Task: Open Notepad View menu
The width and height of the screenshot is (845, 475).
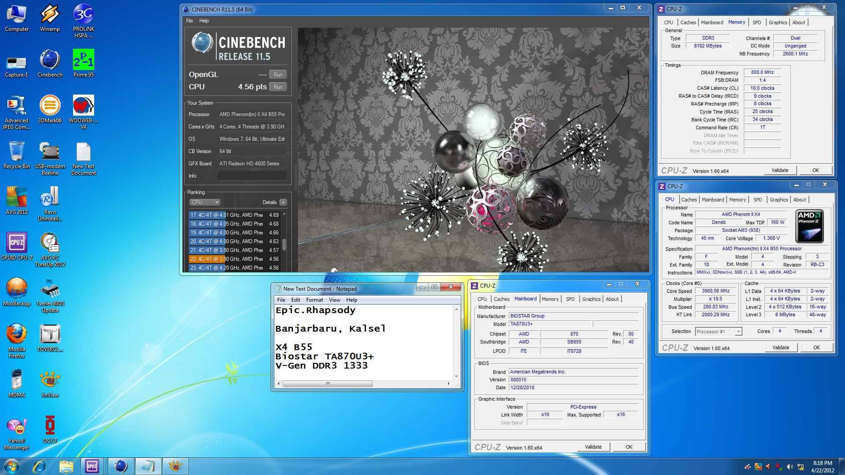Action: 334,300
